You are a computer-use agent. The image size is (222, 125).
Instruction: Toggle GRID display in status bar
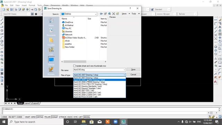tap(33, 117)
